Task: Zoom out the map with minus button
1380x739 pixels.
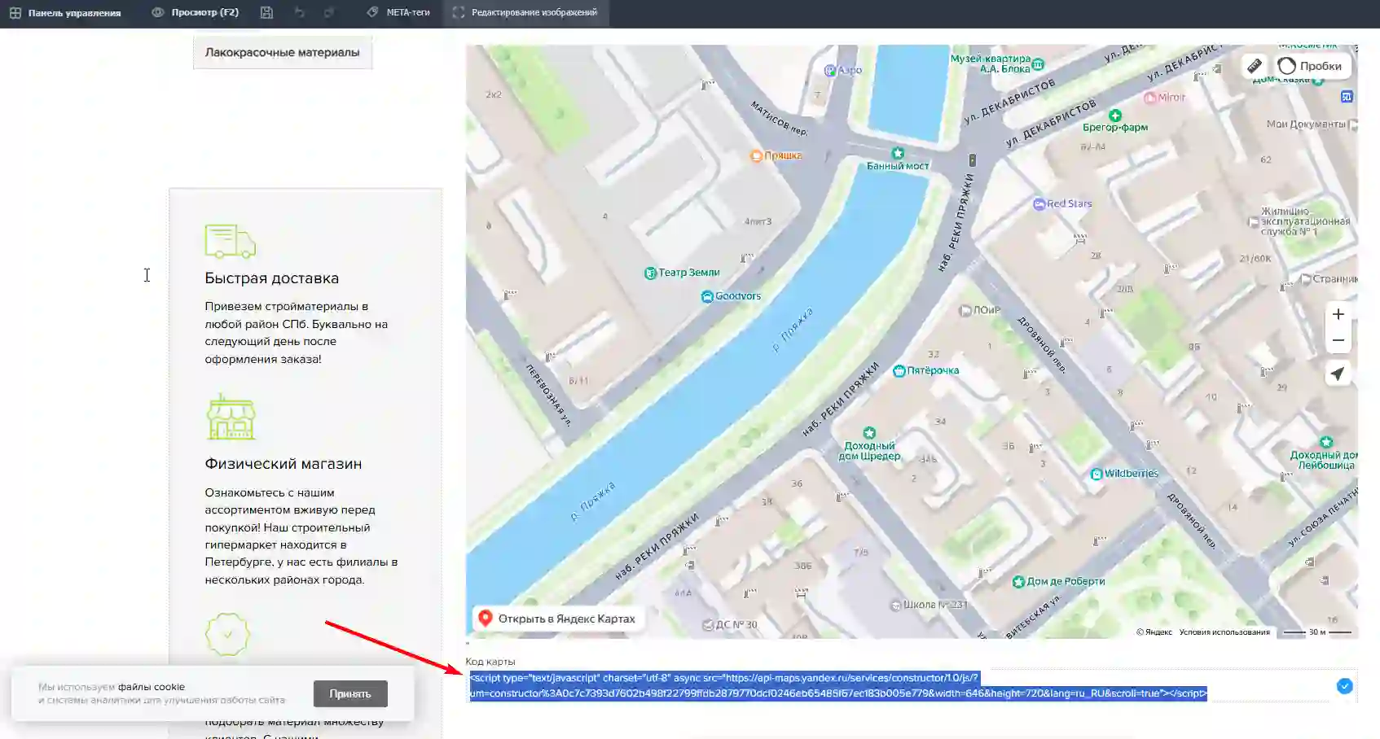Action: pyautogui.click(x=1338, y=340)
